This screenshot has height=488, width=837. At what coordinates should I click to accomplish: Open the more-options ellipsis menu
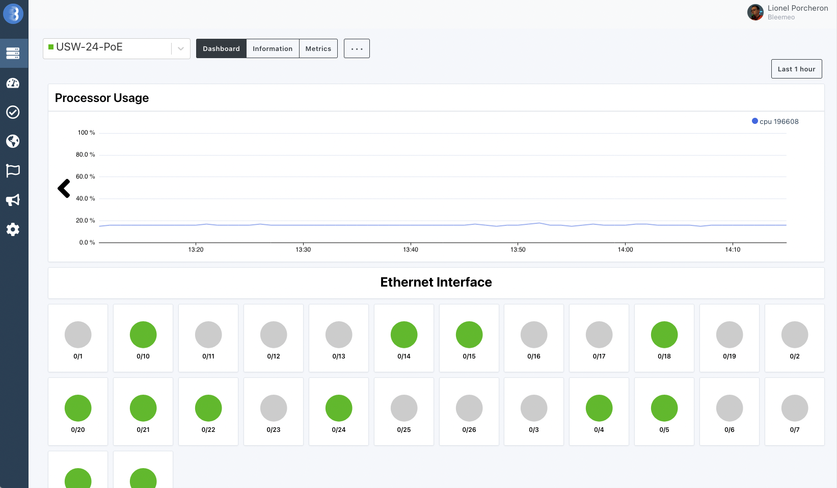tap(357, 48)
